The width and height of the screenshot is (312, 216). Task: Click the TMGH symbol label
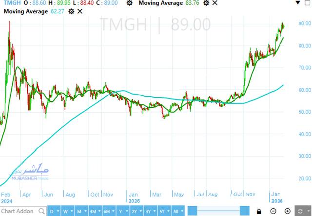[10, 3]
